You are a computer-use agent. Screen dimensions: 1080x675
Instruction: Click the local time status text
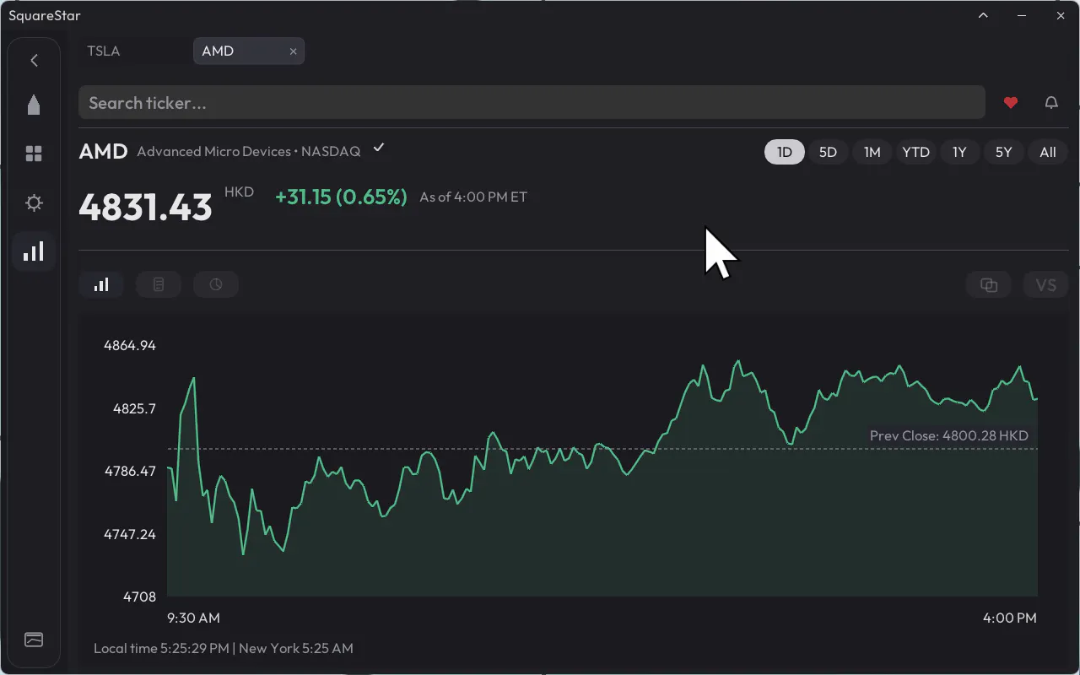tap(224, 648)
